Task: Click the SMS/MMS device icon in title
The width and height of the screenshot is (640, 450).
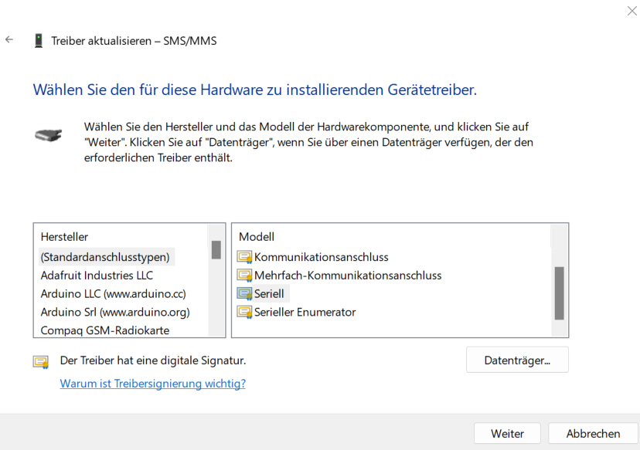Action: tap(38, 41)
